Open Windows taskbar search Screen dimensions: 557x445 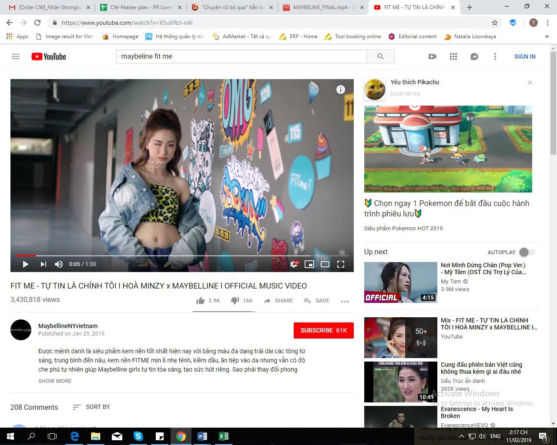pos(31,436)
